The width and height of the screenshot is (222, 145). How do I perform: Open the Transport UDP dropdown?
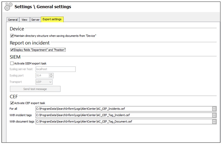(x=44, y=82)
